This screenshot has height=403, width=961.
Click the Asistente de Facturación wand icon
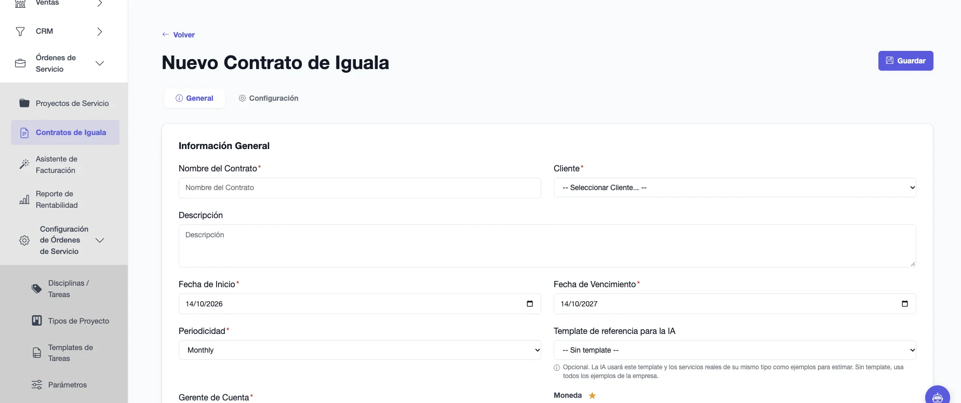[24, 164]
